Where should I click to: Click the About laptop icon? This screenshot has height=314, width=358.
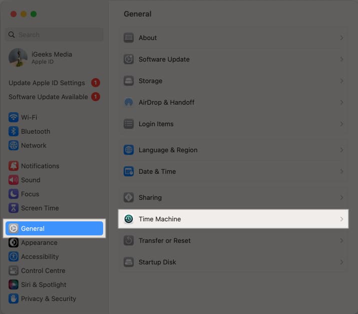tap(129, 38)
